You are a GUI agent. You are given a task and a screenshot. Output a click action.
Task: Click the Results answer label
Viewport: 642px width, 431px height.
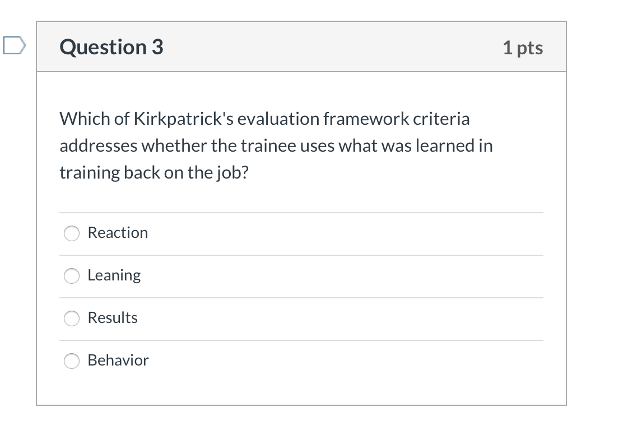point(112,318)
